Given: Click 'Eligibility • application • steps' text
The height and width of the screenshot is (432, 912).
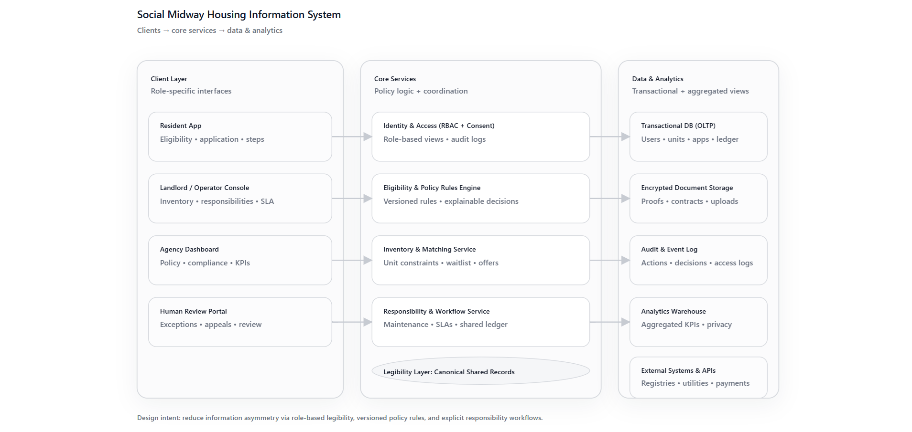Looking at the screenshot, I should (x=212, y=139).
